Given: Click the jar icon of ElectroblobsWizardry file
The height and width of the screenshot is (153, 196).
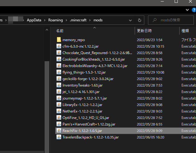Looking at the screenshot, I should click(x=59, y=66).
